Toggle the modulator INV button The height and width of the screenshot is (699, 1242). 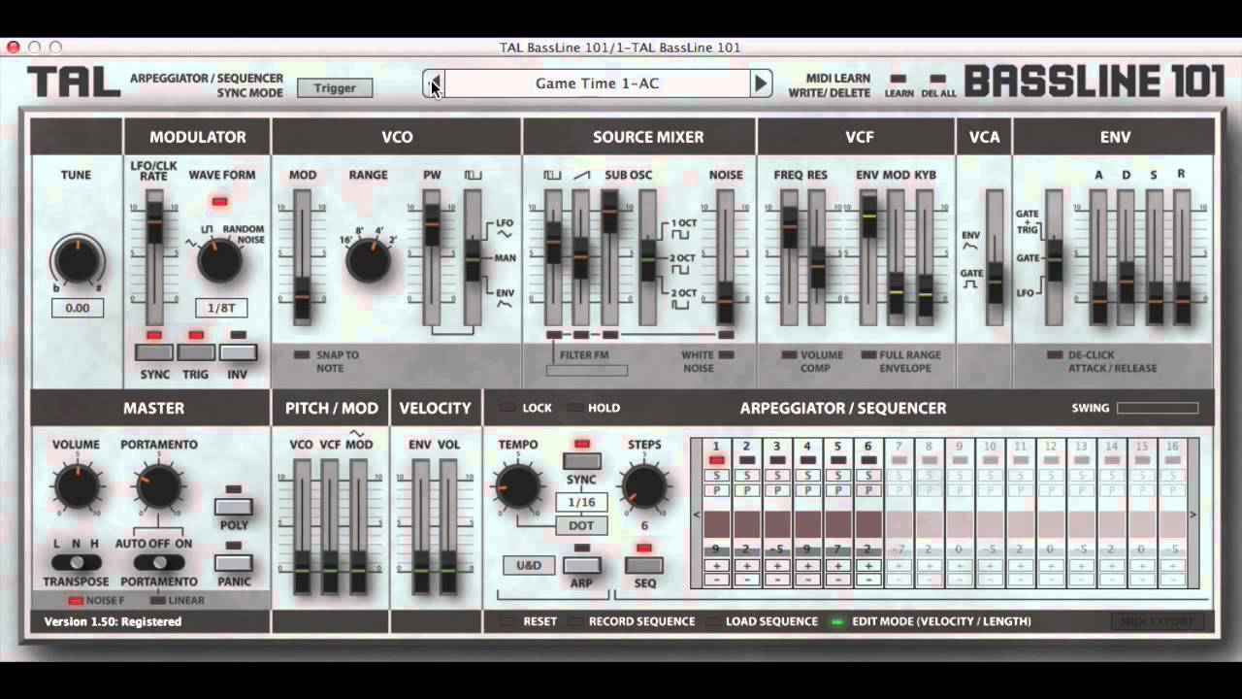pyautogui.click(x=238, y=352)
